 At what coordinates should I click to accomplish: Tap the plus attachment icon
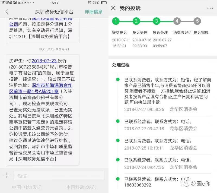[x=7, y=175]
